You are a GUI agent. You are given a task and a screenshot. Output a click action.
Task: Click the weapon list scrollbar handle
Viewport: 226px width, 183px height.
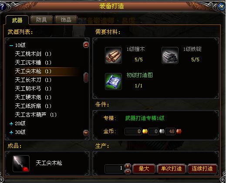point(86,78)
